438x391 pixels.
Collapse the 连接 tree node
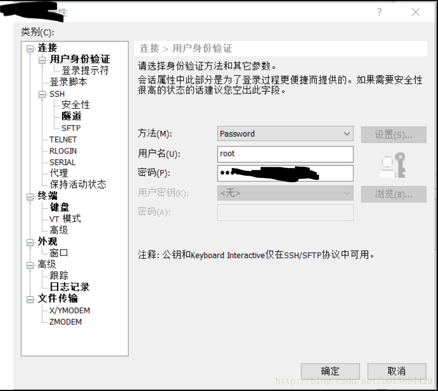click(30, 49)
